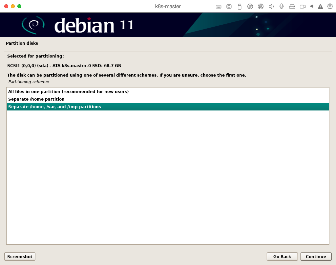Viewport: 336px width, 265px height.
Task: Select 'All files in one partition' scheme
Action: pos(168,91)
